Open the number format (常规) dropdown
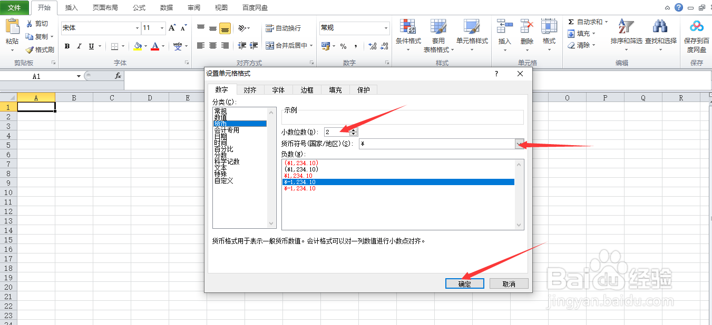This screenshot has width=712, height=325. coord(386,27)
